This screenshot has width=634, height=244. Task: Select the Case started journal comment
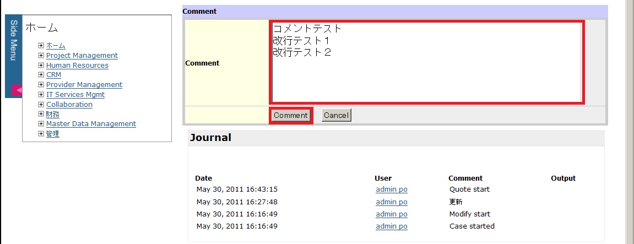(472, 226)
